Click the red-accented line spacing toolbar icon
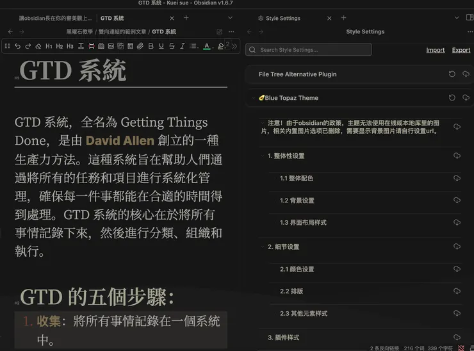Viewport: 474px width, 351px height. 92,46
